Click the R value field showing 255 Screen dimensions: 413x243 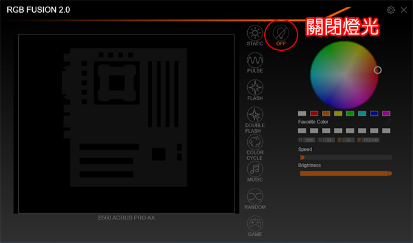[309, 140]
